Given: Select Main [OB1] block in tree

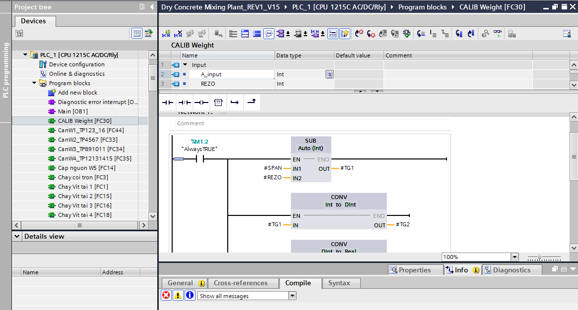Looking at the screenshot, I should pyautogui.click(x=72, y=111).
